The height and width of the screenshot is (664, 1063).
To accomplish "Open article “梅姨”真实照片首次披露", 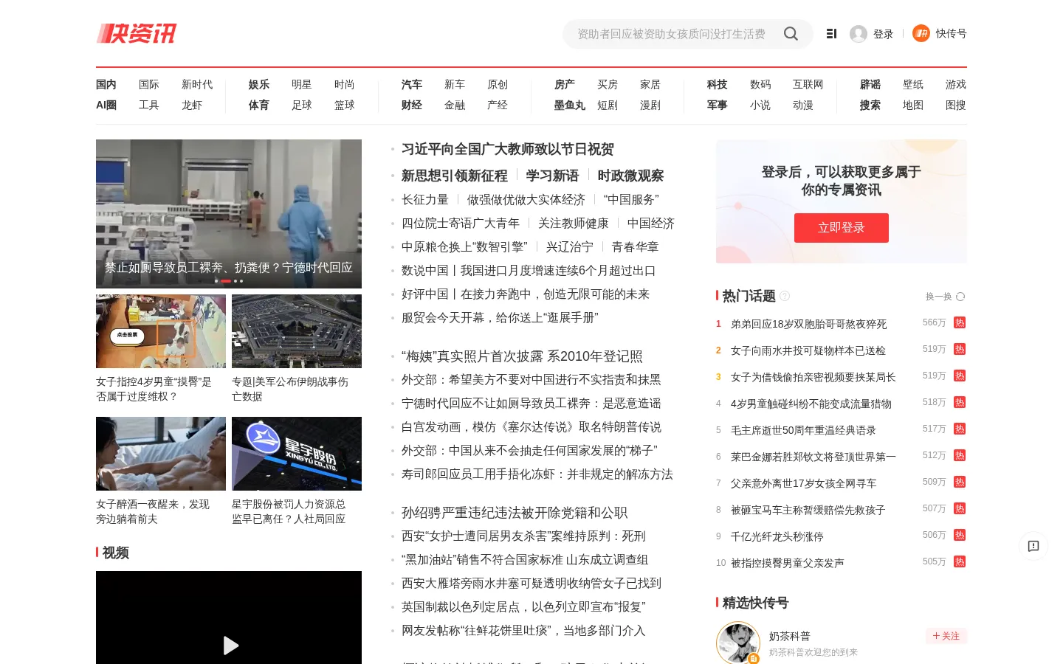I will (522, 356).
